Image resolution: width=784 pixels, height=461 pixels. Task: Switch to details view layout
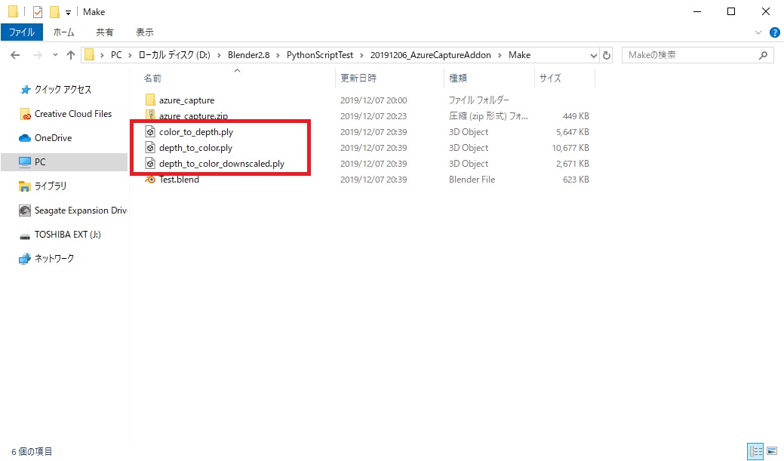[755, 451]
